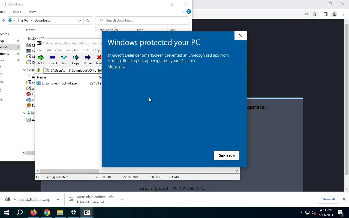This screenshot has height=218, width=349.
Task: Open Firefox from the taskbar
Action: (33, 213)
